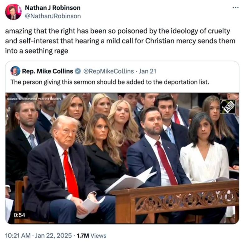Click the ANI logo watermark on video
Viewport: 241px width, 242px height.
pyautogui.click(x=227, y=107)
